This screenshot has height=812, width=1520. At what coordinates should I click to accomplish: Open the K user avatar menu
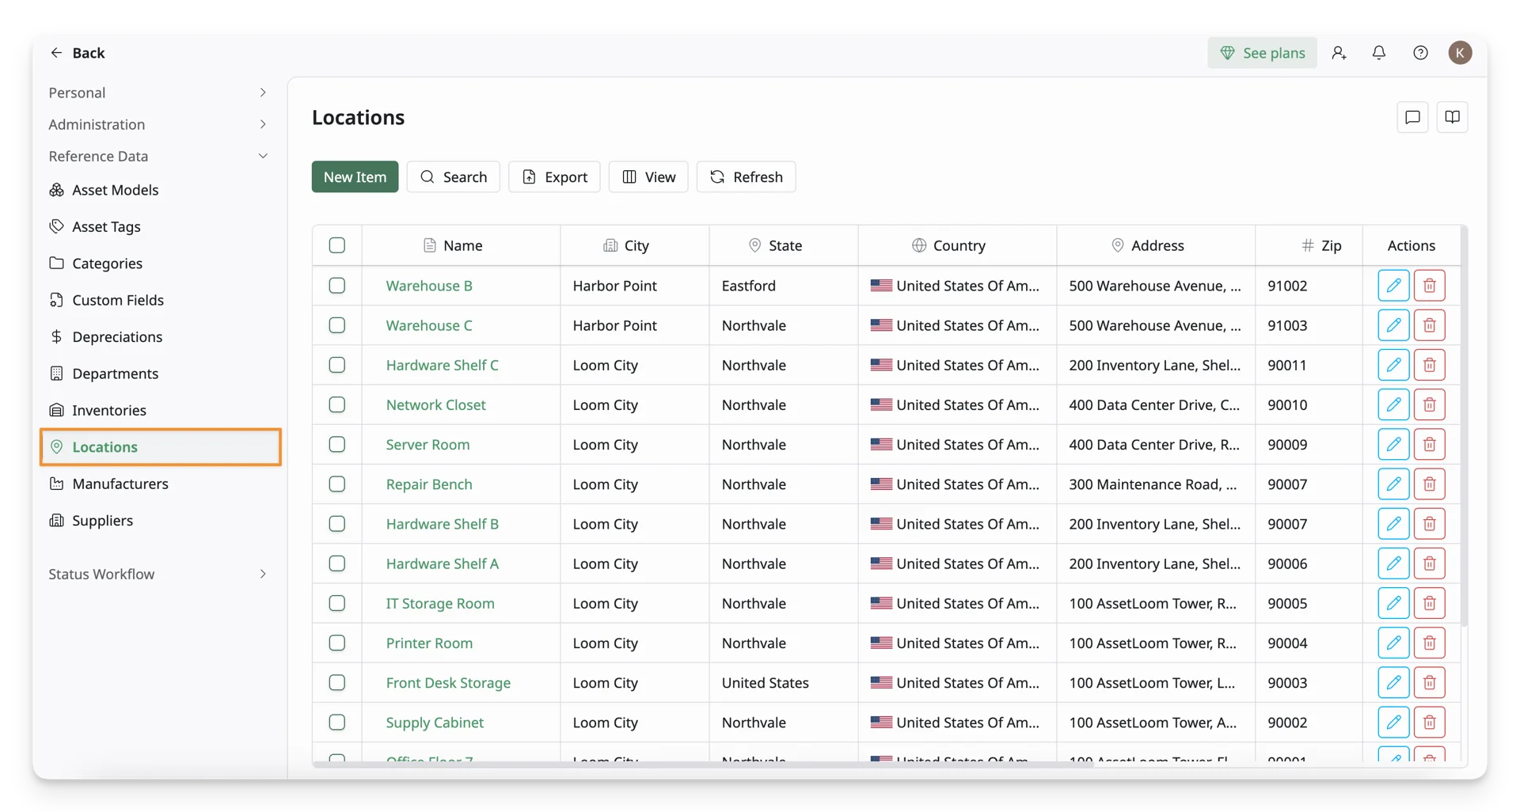pos(1460,52)
